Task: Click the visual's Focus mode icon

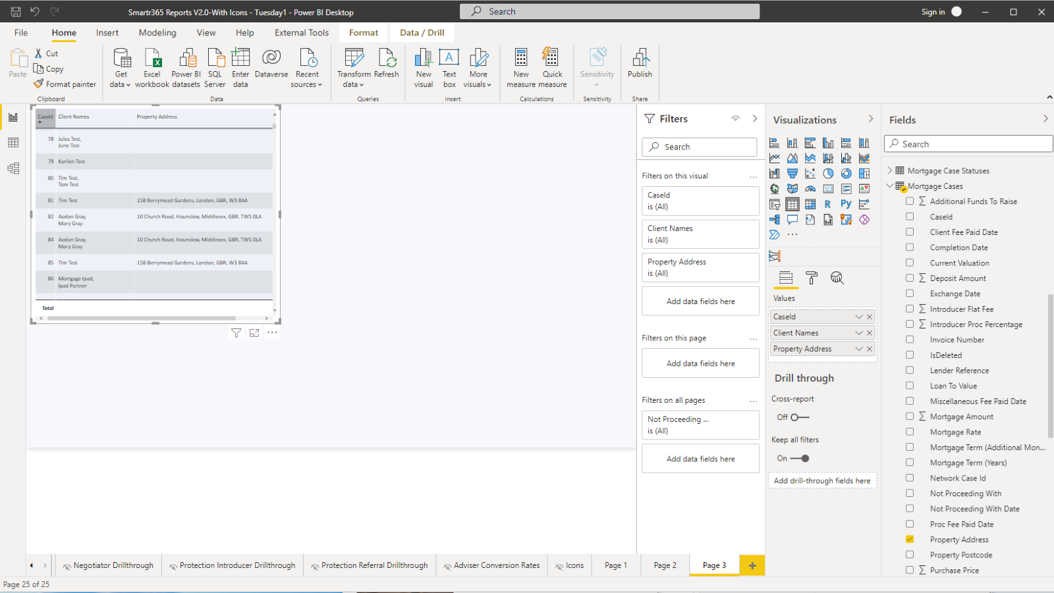Action: (254, 333)
